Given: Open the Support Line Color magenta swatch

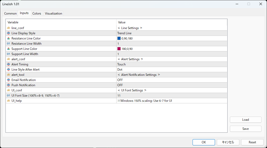Looking at the screenshot, I should (119, 49).
